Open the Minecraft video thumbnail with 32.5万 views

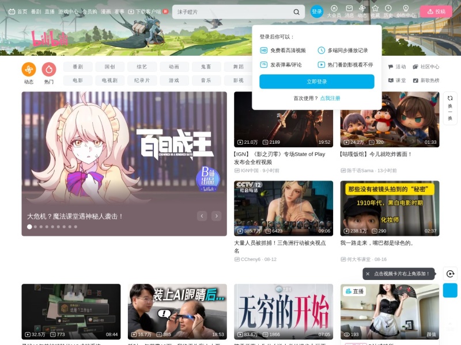click(71, 312)
